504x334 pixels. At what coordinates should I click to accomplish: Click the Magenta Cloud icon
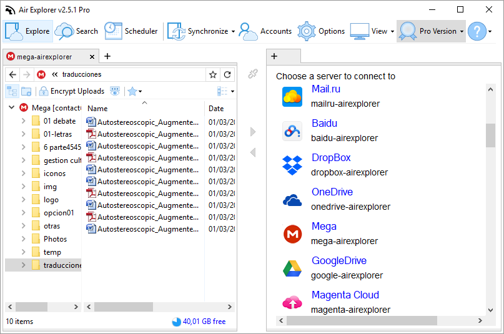click(292, 302)
